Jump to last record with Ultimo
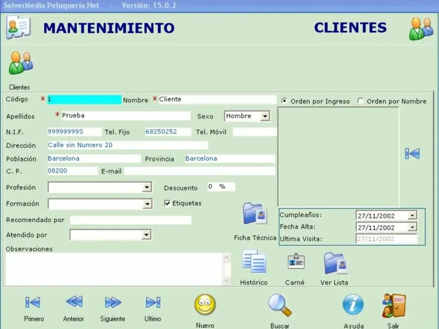439x329 pixels. click(153, 303)
